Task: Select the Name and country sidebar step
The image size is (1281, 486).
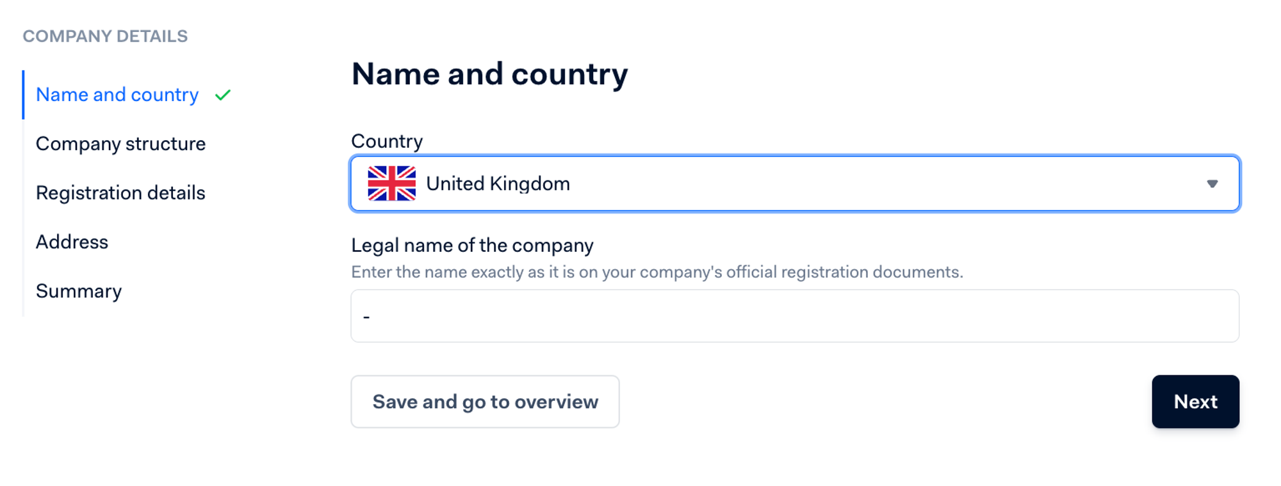Action: click(x=117, y=95)
